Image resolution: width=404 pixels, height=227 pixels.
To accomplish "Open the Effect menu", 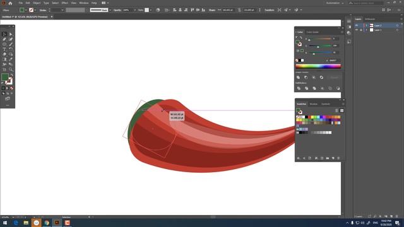I will pyautogui.click(x=64, y=3).
